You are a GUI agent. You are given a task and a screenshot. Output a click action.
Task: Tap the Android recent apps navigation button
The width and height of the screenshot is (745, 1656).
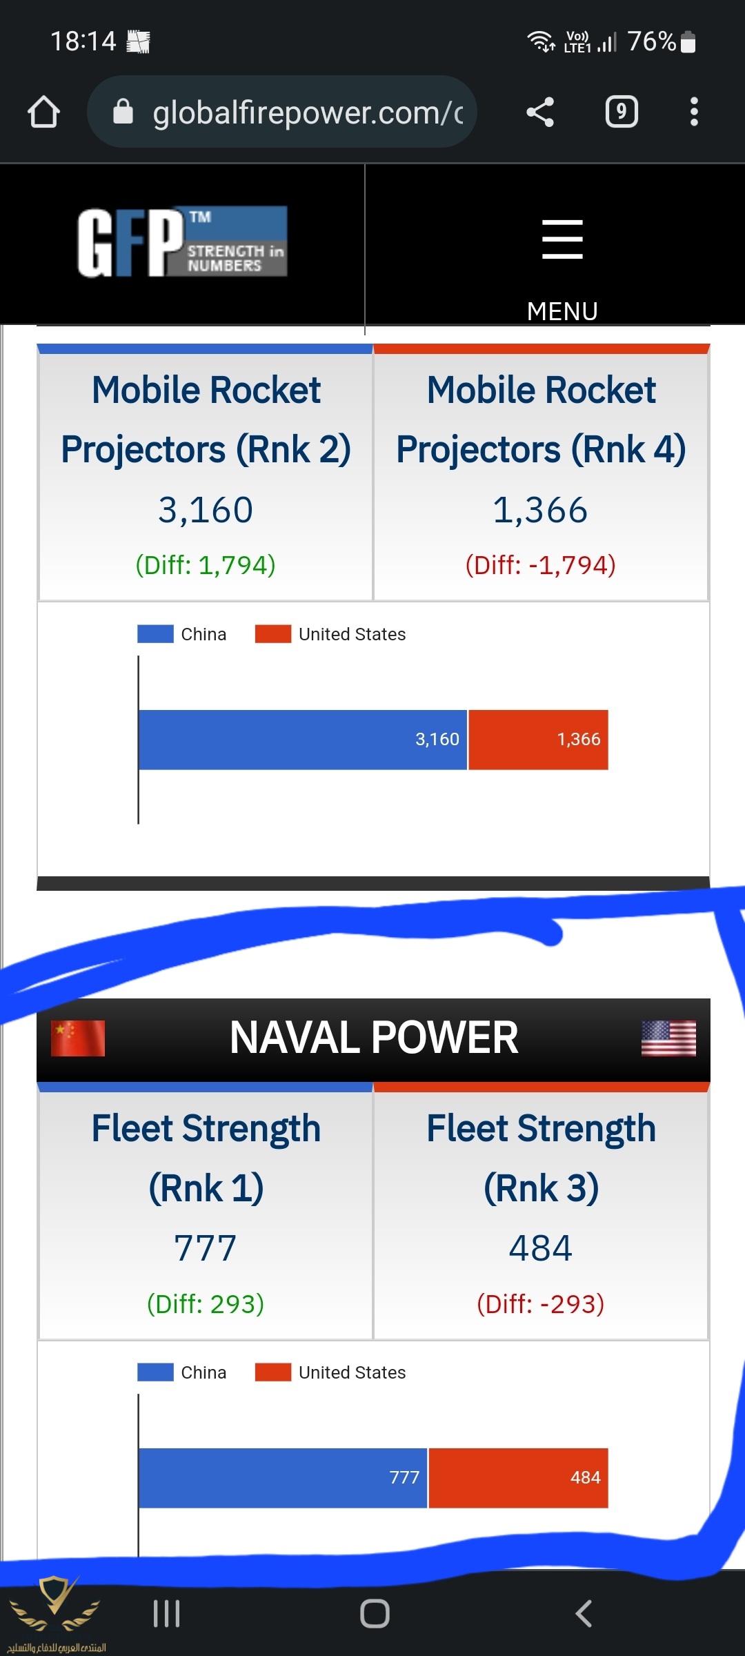(x=166, y=1614)
